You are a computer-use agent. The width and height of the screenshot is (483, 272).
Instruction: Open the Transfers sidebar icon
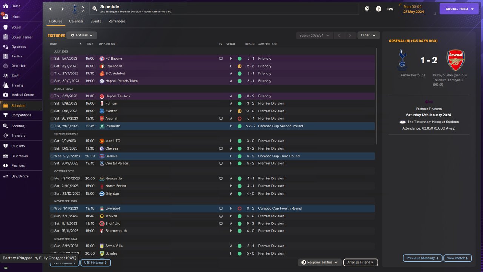pos(5,136)
